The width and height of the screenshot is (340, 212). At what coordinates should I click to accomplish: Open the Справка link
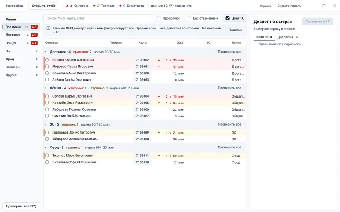pos(265,6)
